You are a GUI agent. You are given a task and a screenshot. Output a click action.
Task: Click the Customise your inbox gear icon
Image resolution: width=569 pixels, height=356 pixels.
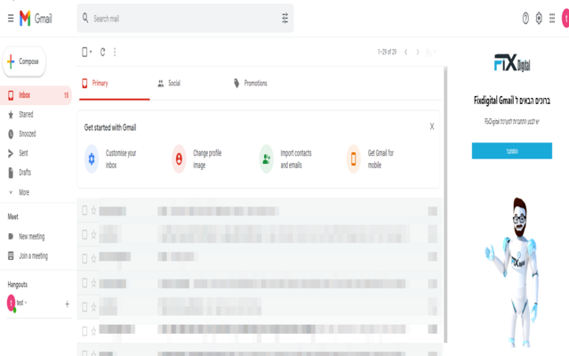click(x=92, y=158)
